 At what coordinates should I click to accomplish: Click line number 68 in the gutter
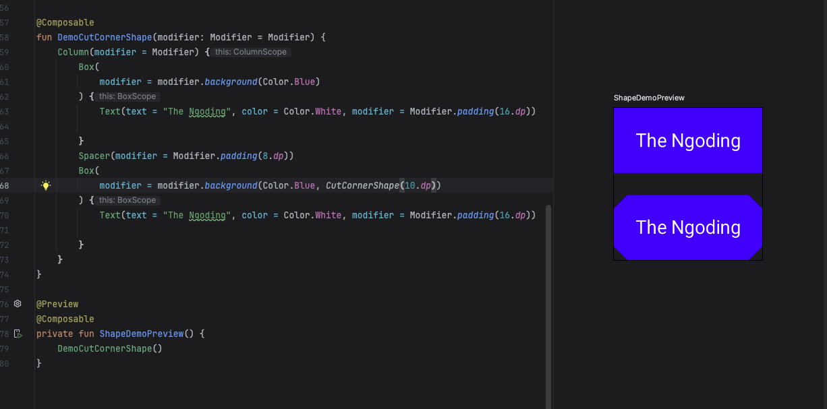[x=5, y=185]
